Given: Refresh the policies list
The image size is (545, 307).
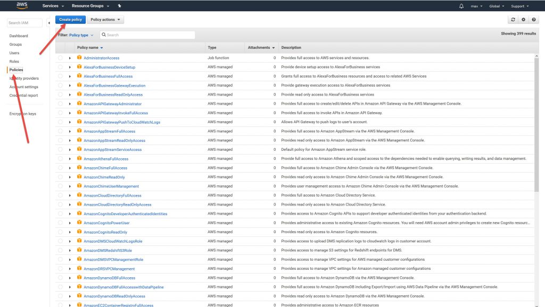Looking at the screenshot, I should coord(513,20).
